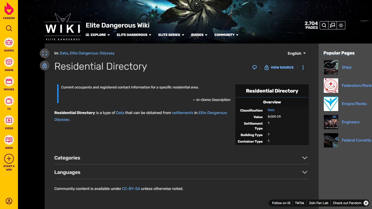Go to Games in Fandom sidebar
The height and width of the screenshot is (209, 372).
(9, 45)
